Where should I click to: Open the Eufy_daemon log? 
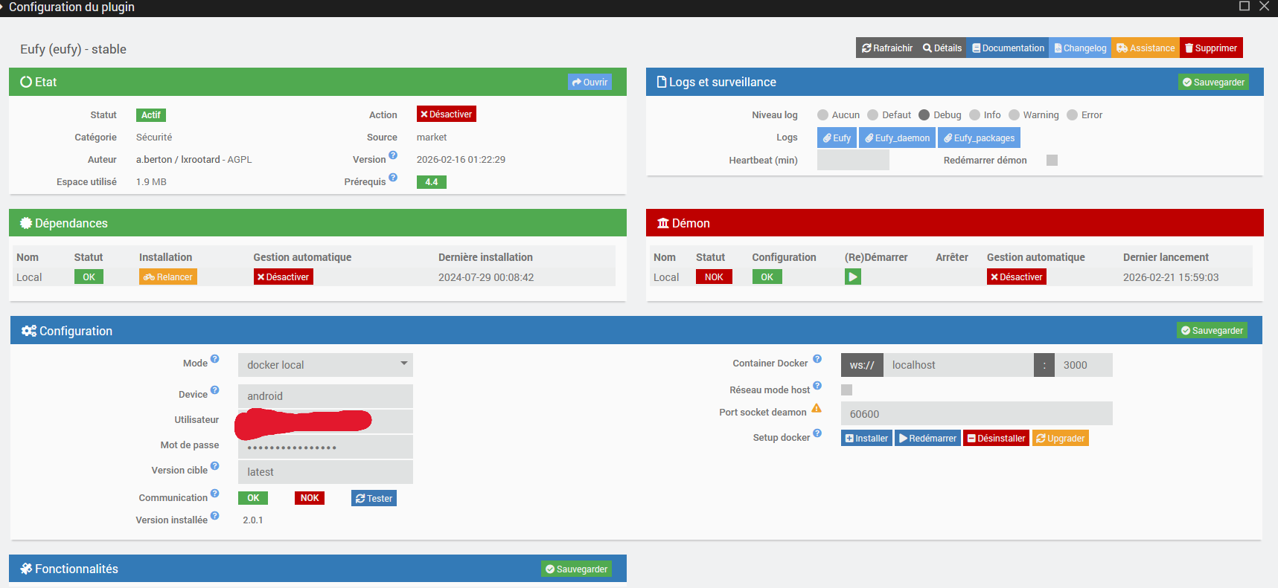(x=897, y=138)
